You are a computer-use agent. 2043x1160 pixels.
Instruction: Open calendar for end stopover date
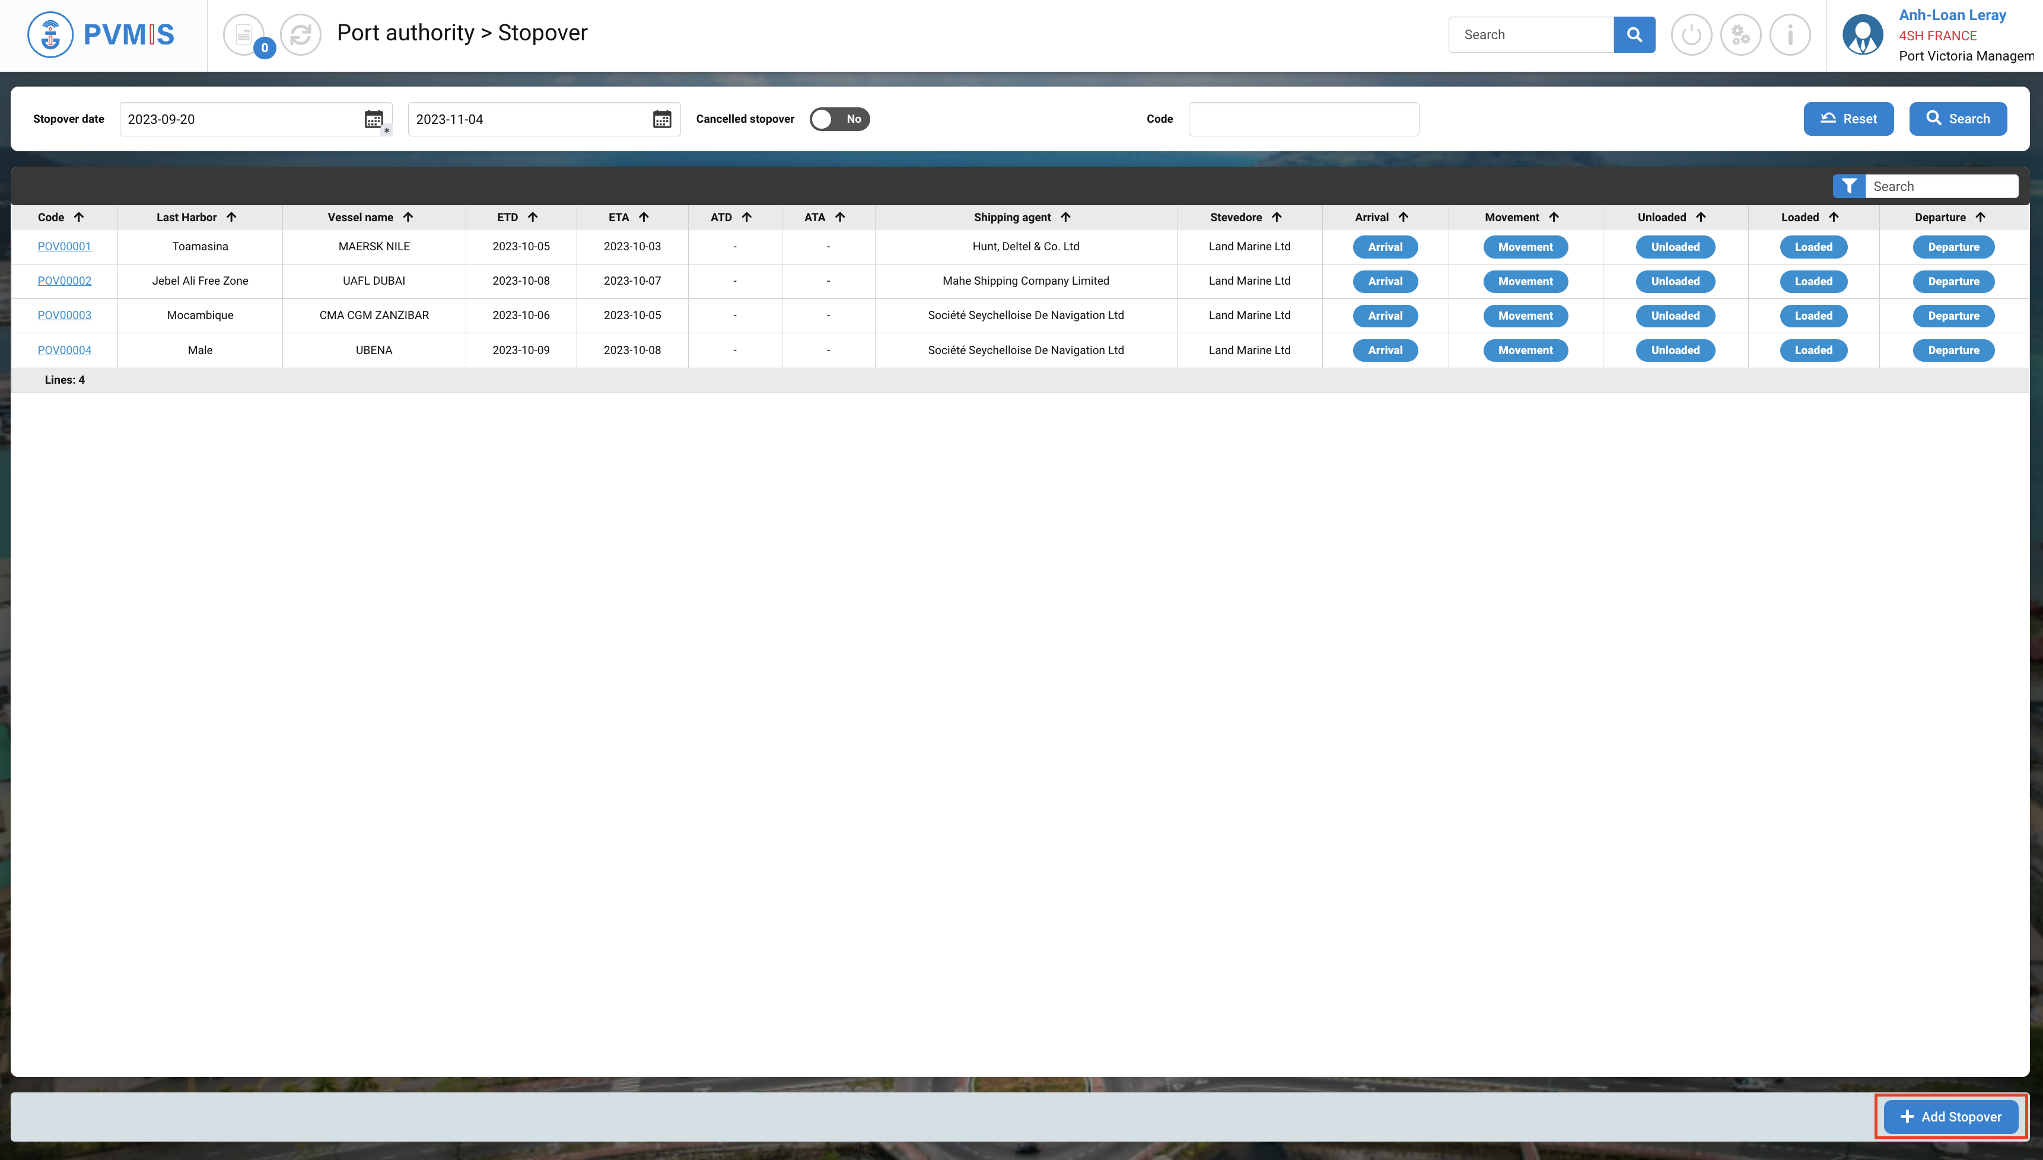(x=661, y=120)
